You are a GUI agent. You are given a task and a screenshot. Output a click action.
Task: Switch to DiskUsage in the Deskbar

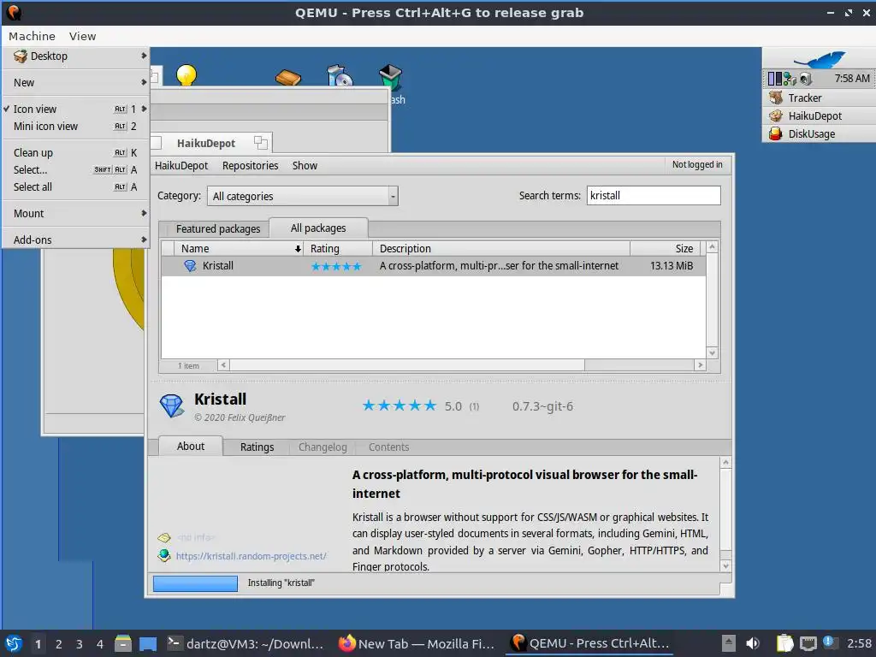(x=819, y=133)
